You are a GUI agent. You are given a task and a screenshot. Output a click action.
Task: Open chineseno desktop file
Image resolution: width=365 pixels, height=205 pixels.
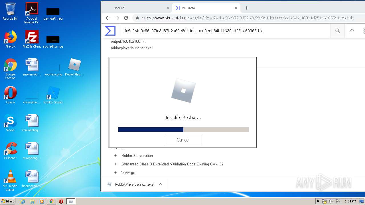tap(32, 98)
